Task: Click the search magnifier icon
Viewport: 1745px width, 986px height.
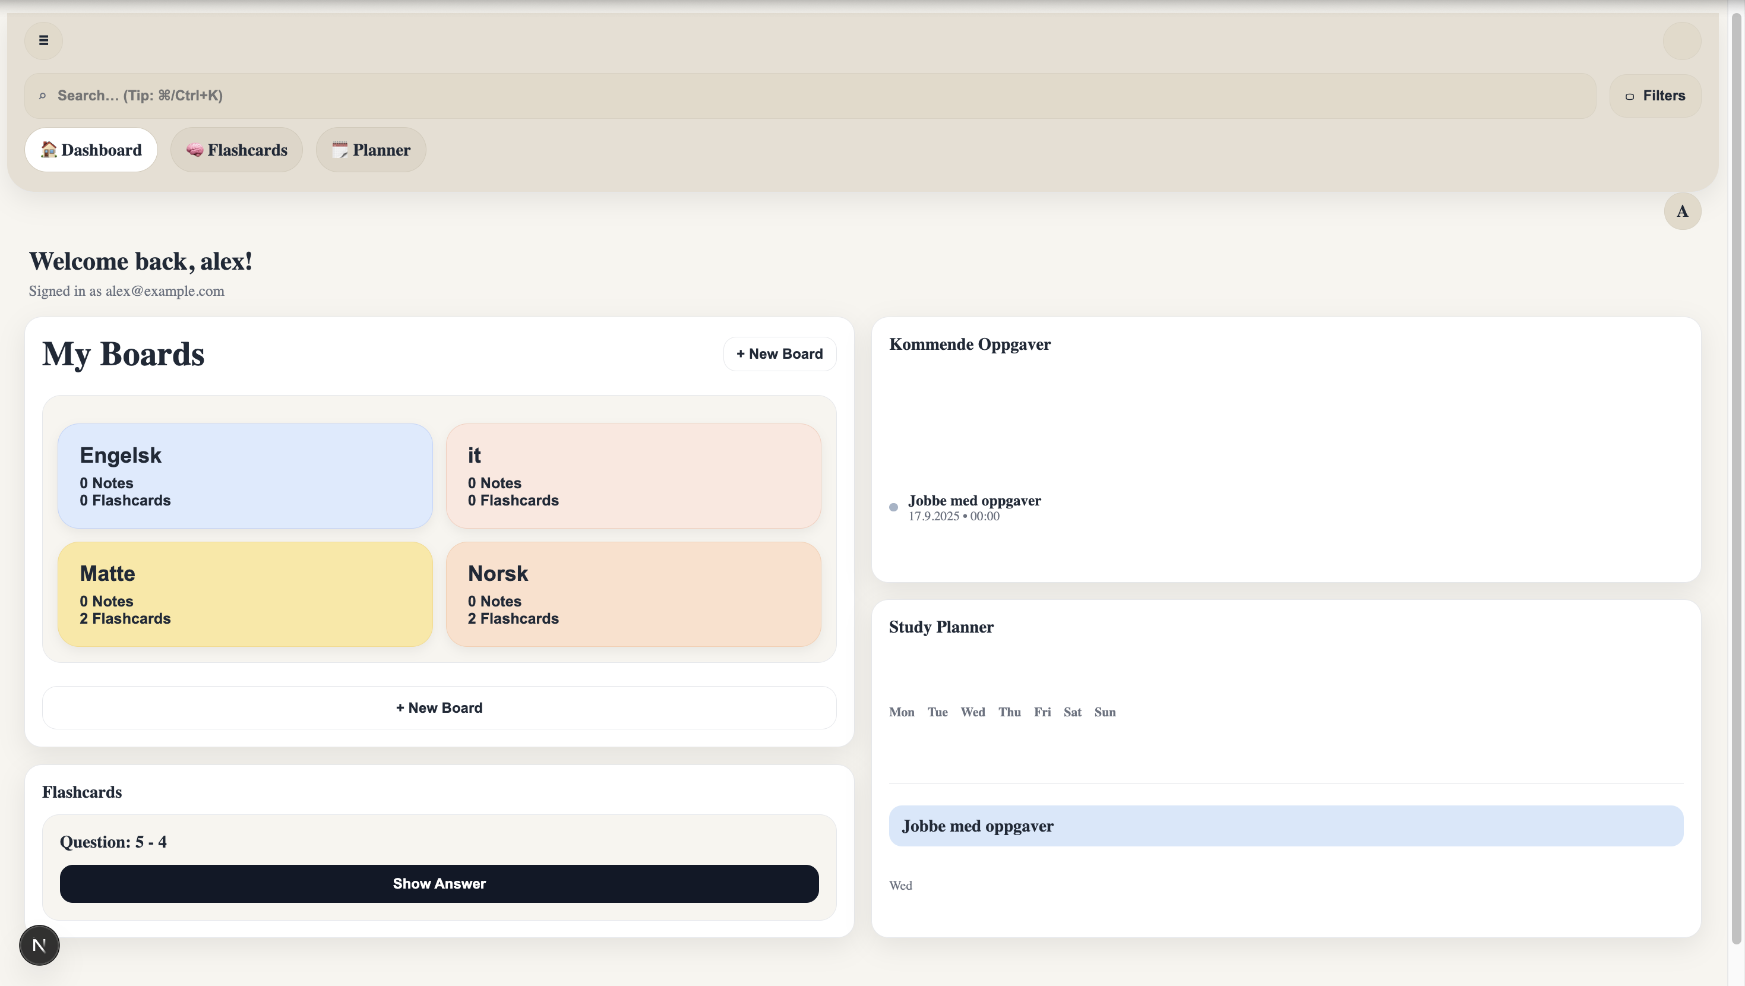Action: (42, 96)
